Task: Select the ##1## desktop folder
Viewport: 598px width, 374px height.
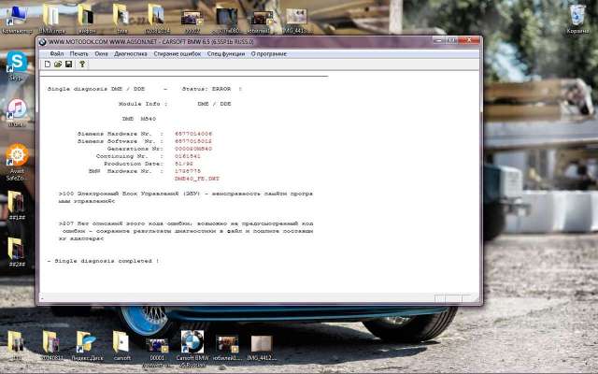Action: 17,206
